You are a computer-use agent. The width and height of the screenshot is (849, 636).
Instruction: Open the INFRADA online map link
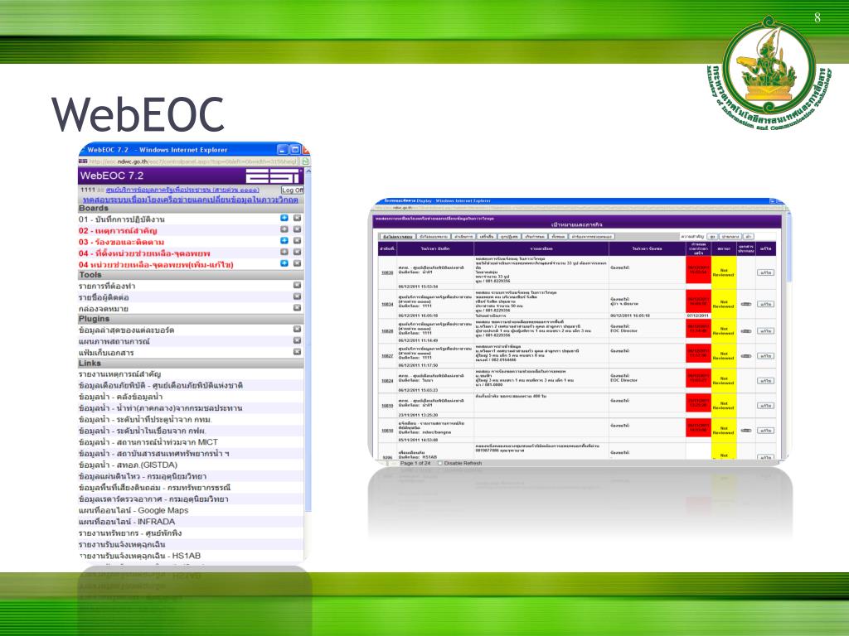[x=127, y=522]
